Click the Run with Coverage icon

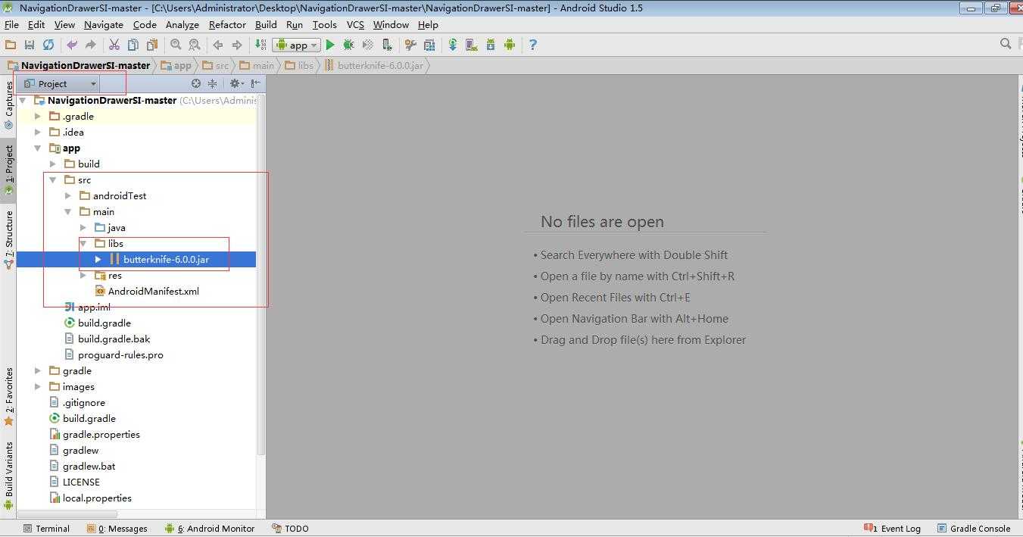coord(368,45)
